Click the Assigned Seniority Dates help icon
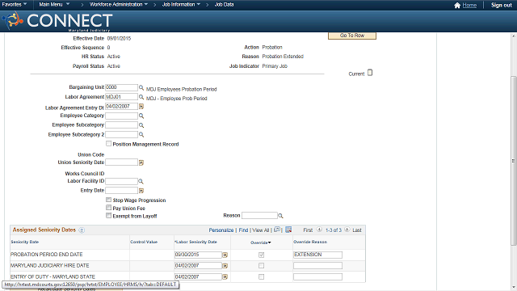This screenshot has width=517, height=291. [x=82, y=230]
